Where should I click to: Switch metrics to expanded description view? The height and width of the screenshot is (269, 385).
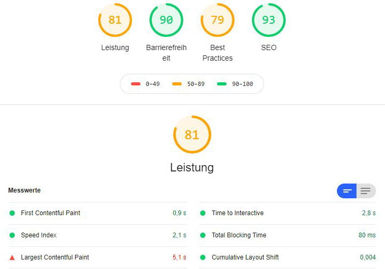[x=366, y=191]
